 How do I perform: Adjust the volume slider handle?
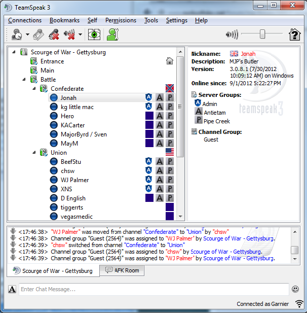pos(262,34)
